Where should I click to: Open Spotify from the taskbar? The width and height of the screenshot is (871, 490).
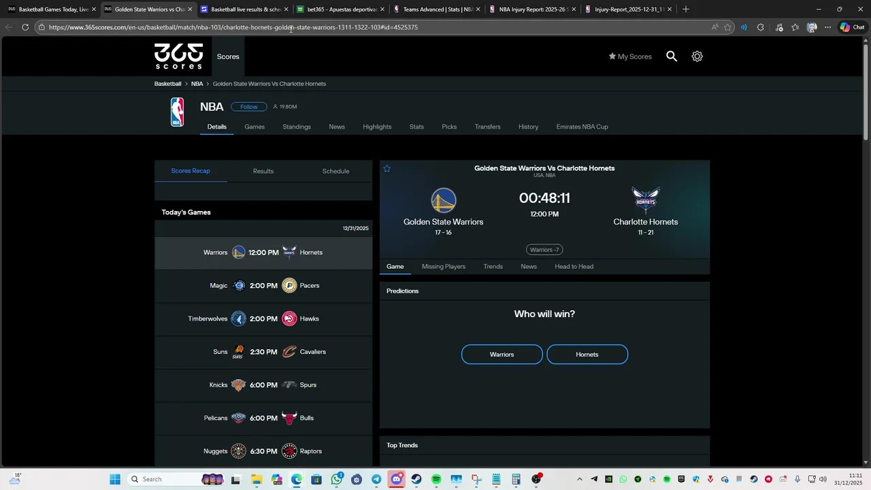pos(436,479)
